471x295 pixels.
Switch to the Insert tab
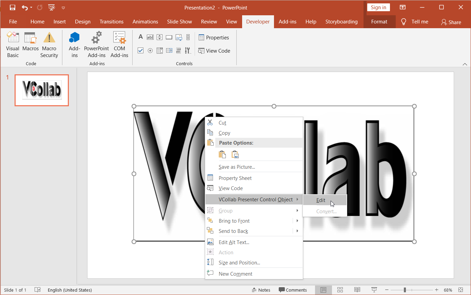[60, 21]
